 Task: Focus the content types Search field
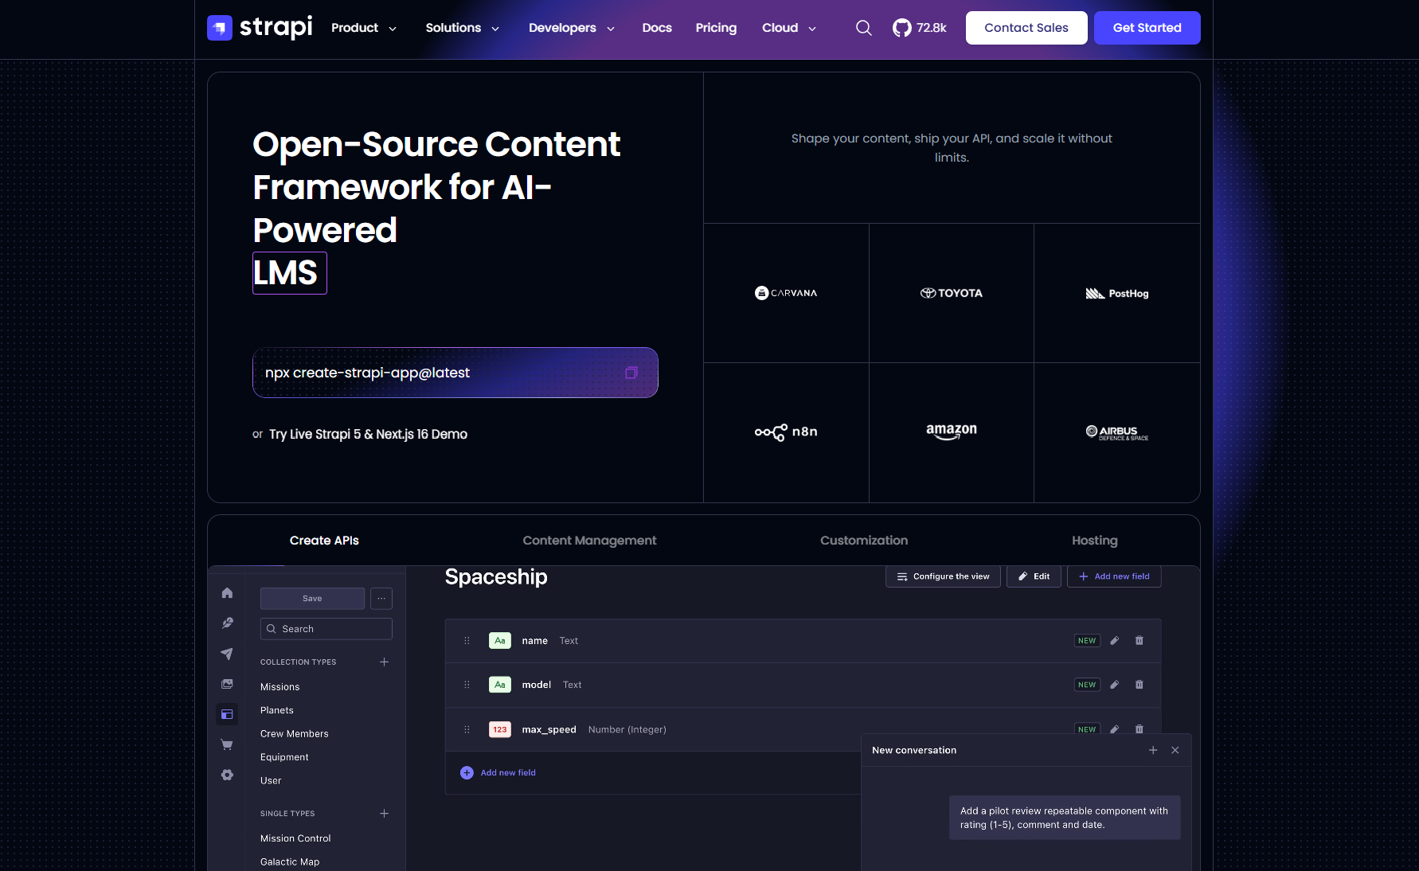coord(326,629)
